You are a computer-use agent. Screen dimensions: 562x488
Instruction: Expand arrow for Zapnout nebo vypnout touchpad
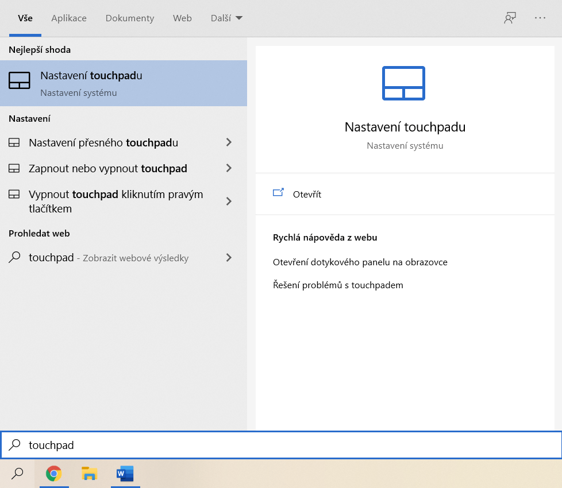tap(229, 168)
